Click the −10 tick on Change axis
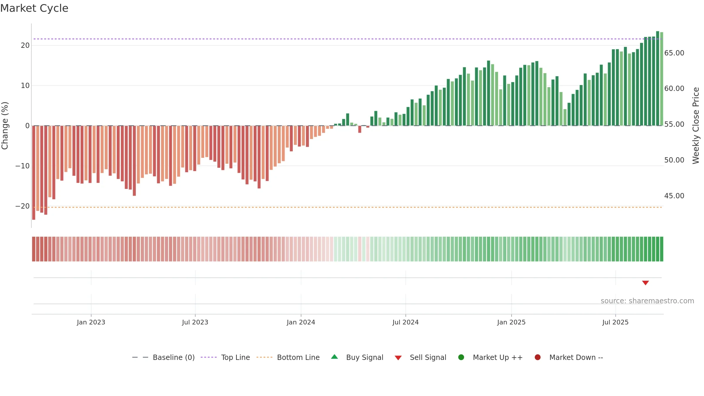 [x=23, y=166]
